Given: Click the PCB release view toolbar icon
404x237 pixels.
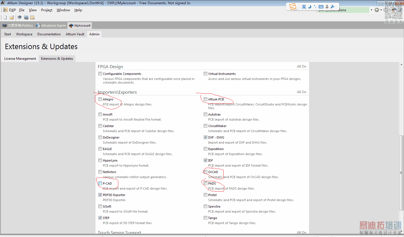Looking at the screenshot, I should 26,17.
